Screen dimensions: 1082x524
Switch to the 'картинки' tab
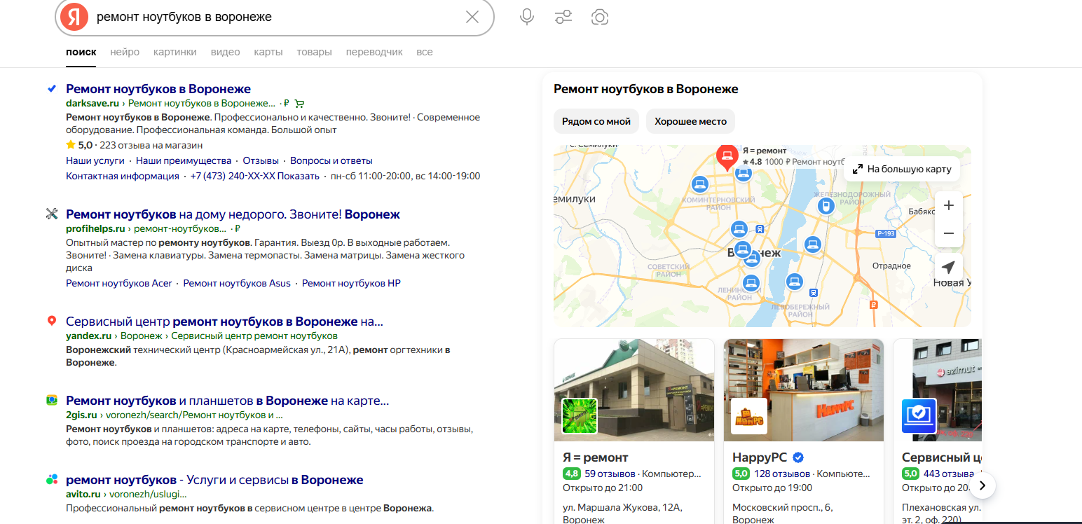click(175, 52)
